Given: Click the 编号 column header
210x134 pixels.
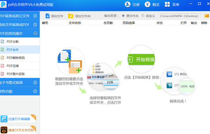Looking at the screenshot, I should [x=45, y=23].
